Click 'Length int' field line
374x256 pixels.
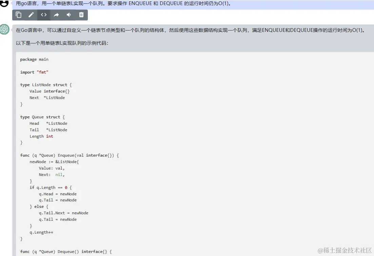pyautogui.click(x=41, y=136)
